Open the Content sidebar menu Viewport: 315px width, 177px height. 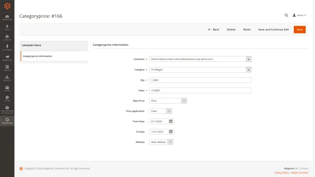coord(7,68)
